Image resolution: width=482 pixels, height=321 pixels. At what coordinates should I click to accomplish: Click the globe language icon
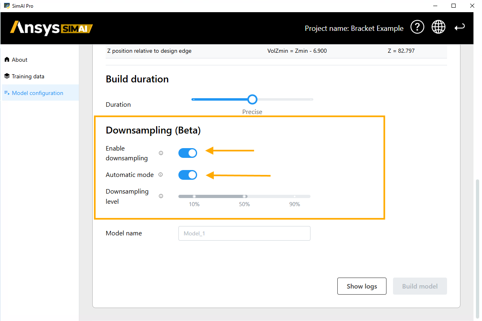pos(439,27)
